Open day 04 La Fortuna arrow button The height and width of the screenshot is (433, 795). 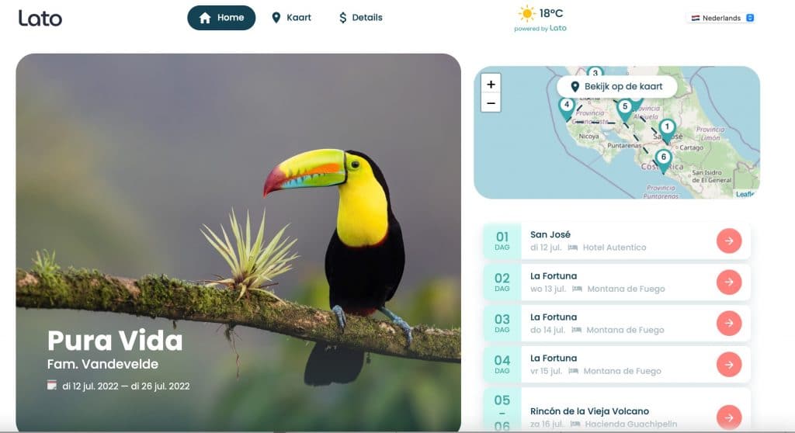point(729,364)
